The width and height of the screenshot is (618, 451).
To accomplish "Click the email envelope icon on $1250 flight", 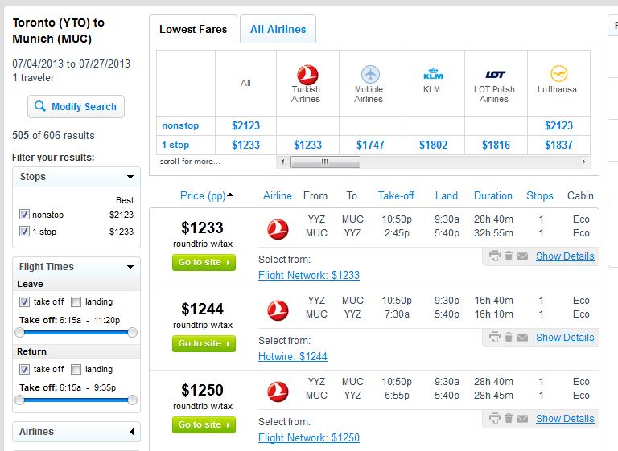I will coord(522,418).
